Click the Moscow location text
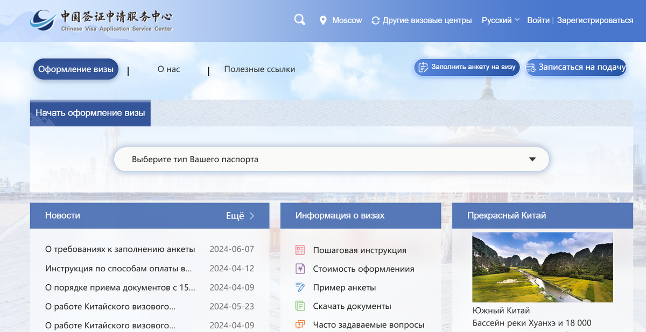This screenshot has width=646, height=332. (x=347, y=20)
